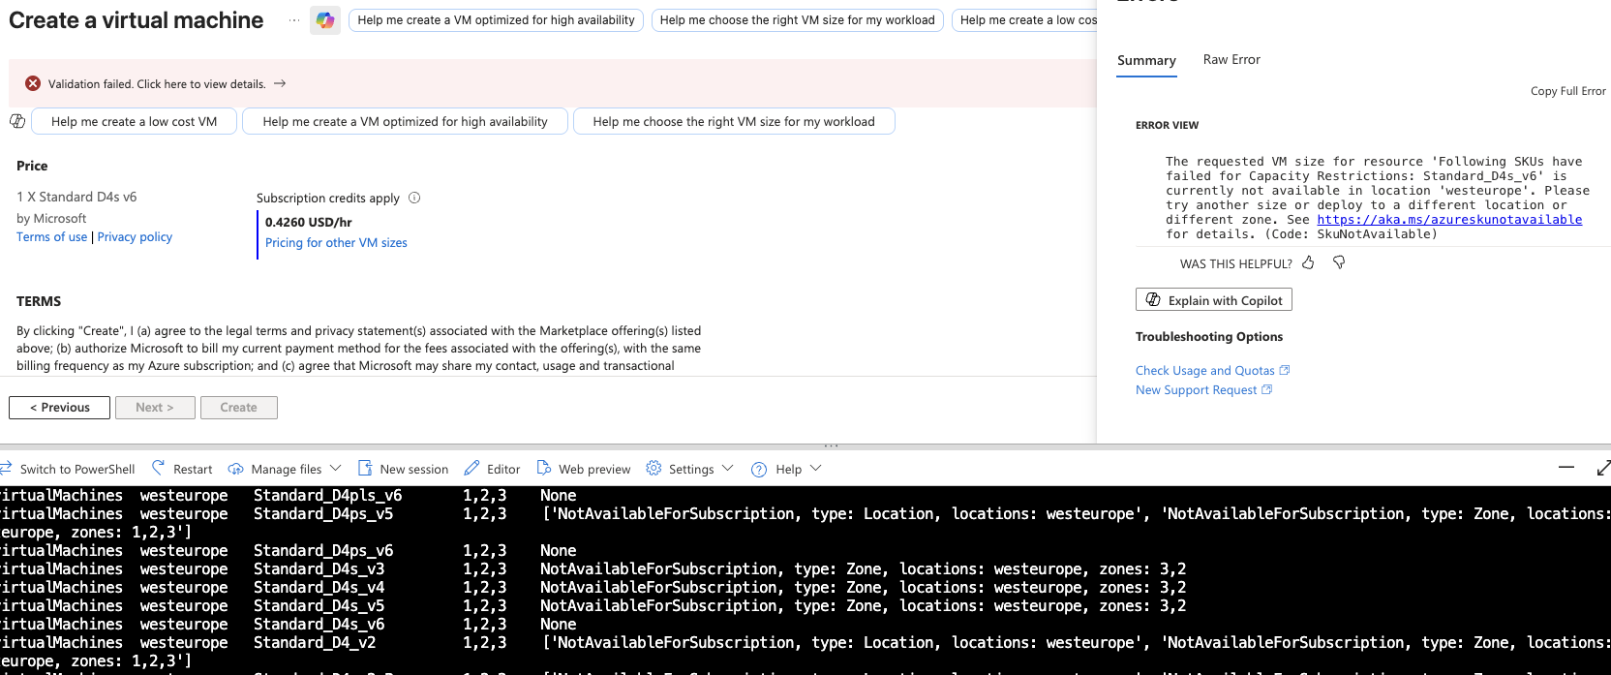
Task: Click the Web preview icon
Action: pyautogui.click(x=544, y=468)
